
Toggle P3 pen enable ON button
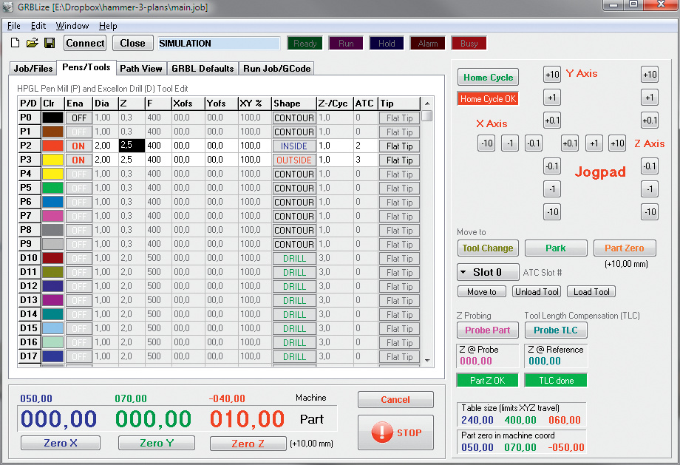(x=78, y=160)
